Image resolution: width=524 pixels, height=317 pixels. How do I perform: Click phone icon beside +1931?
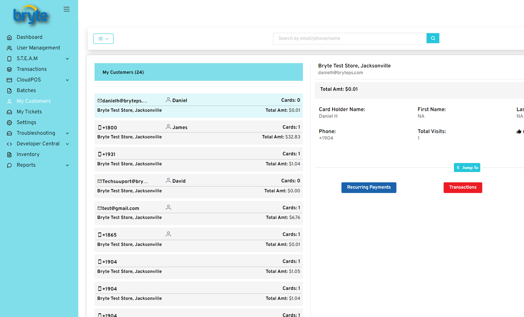[100, 154]
